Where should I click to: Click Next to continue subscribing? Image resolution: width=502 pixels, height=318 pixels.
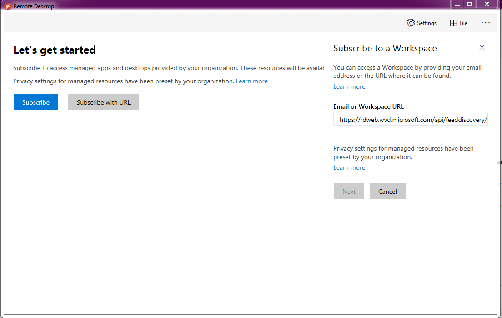(349, 191)
